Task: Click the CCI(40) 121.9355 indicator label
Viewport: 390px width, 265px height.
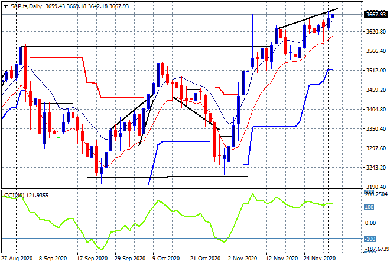Action: tap(27, 196)
